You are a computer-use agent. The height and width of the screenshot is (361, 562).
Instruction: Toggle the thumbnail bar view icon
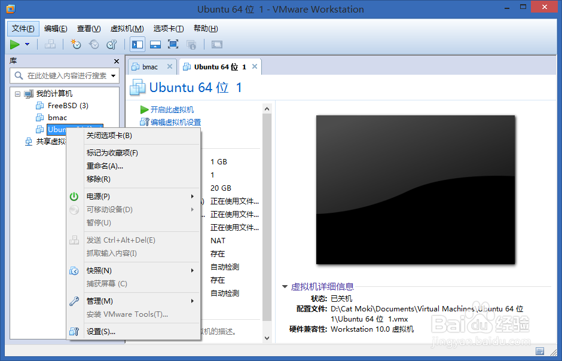click(155, 44)
